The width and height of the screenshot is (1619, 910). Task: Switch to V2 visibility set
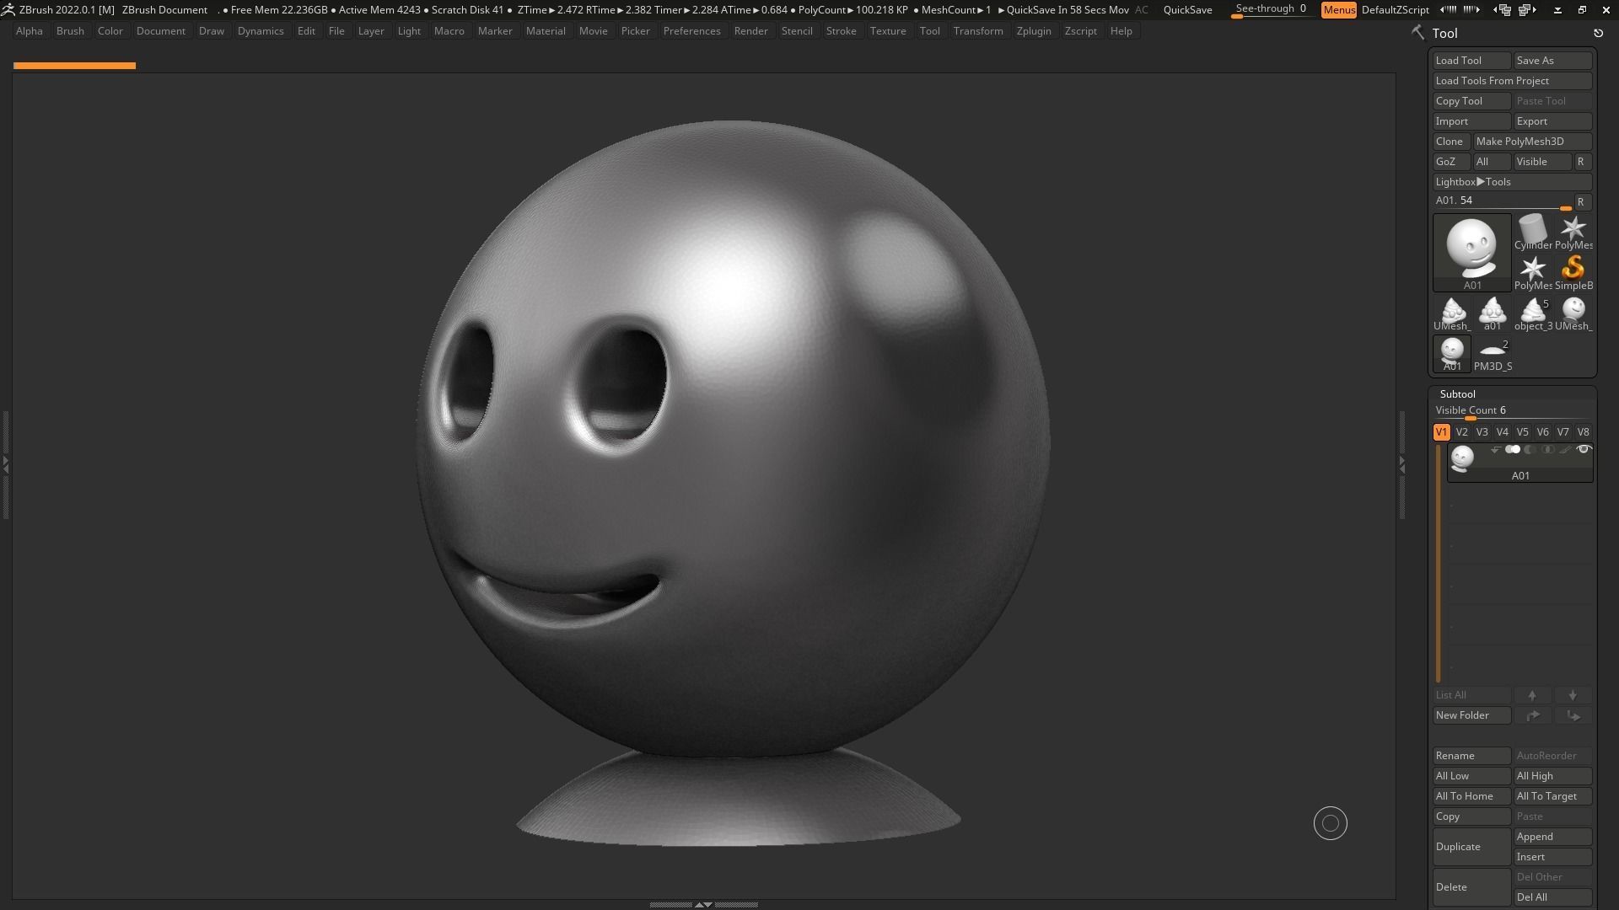coord(1461,432)
